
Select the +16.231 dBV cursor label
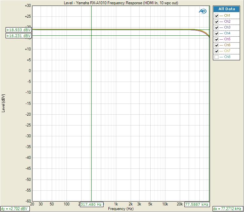coord(19,36)
